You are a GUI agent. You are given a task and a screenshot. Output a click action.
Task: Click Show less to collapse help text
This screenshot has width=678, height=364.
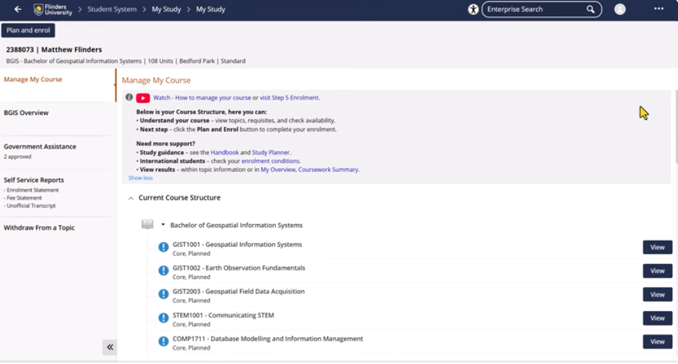pyautogui.click(x=141, y=178)
